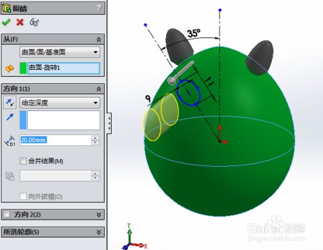
Task: Decrease depth with the down spinner arrow
Action: click(96, 143)
